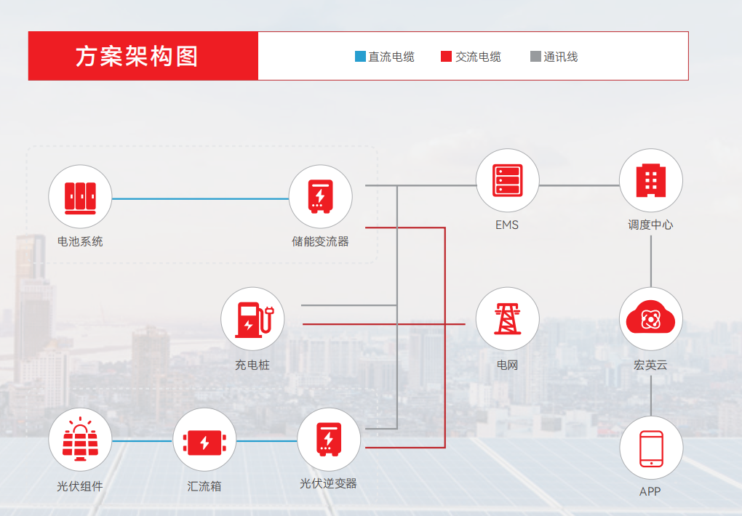
Task: Click the 电池系统 text label
Action: [x=80, y=241]
